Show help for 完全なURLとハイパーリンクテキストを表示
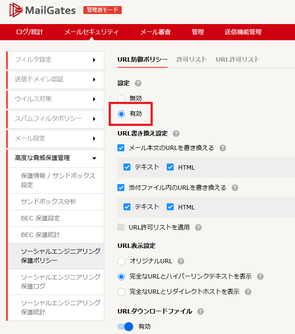The image size is (295, 334). [x=260, y=276]
